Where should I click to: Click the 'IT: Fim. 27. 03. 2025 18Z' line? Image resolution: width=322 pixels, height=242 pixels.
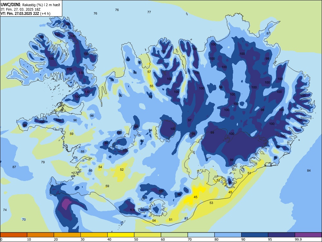click(21, 9)
